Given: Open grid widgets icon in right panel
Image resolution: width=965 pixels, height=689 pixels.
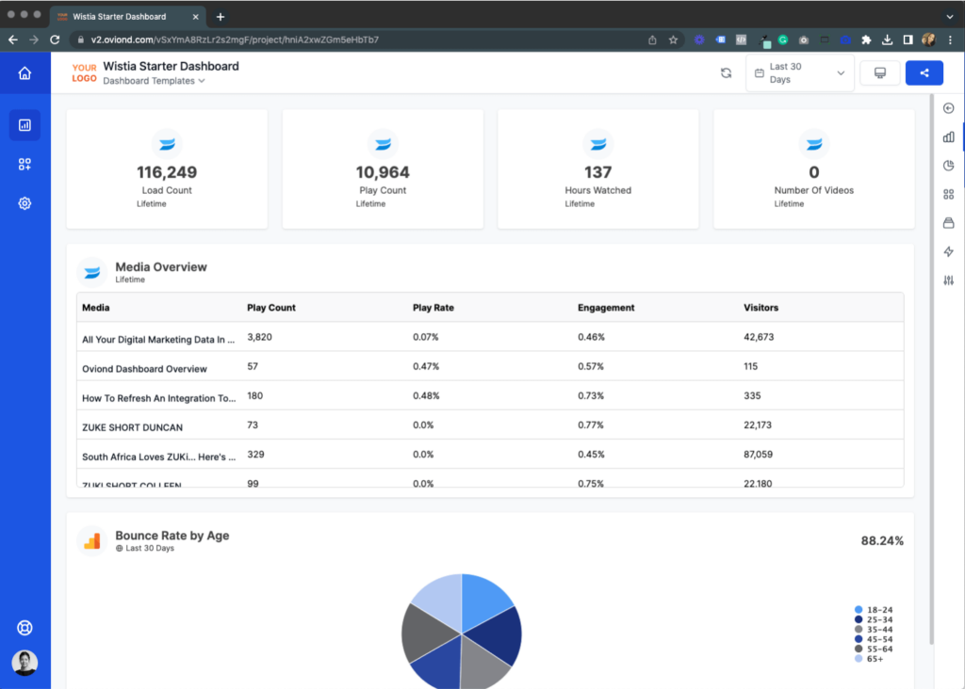Looking at the screenshot, I should tap(948, 194).
